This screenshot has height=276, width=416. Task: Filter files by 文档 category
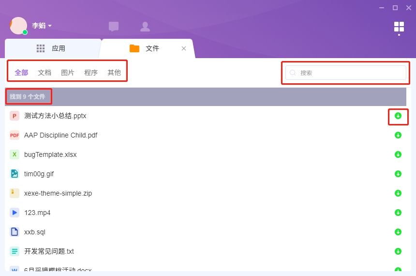pos(45,73)
